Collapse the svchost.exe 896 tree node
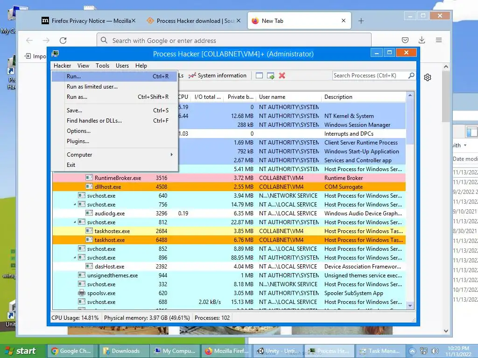 point(75,257)
